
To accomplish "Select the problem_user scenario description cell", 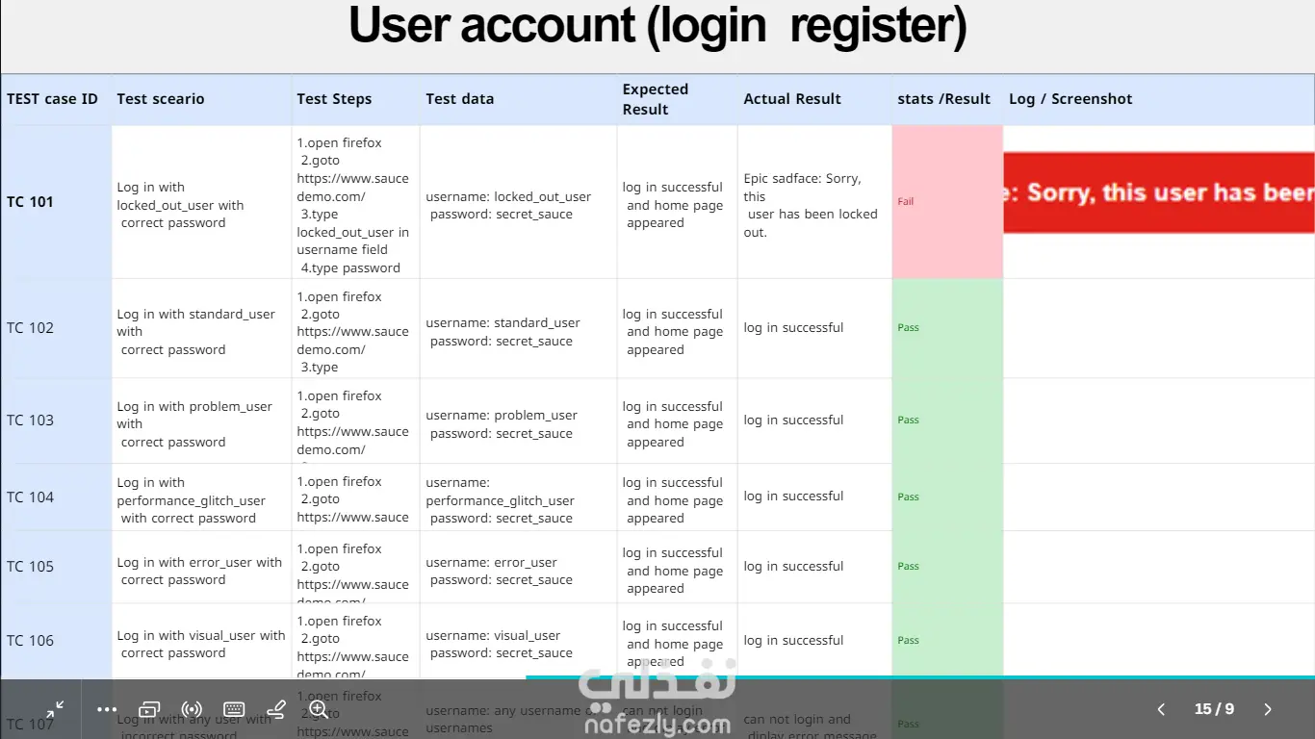I will click(202, 420).
